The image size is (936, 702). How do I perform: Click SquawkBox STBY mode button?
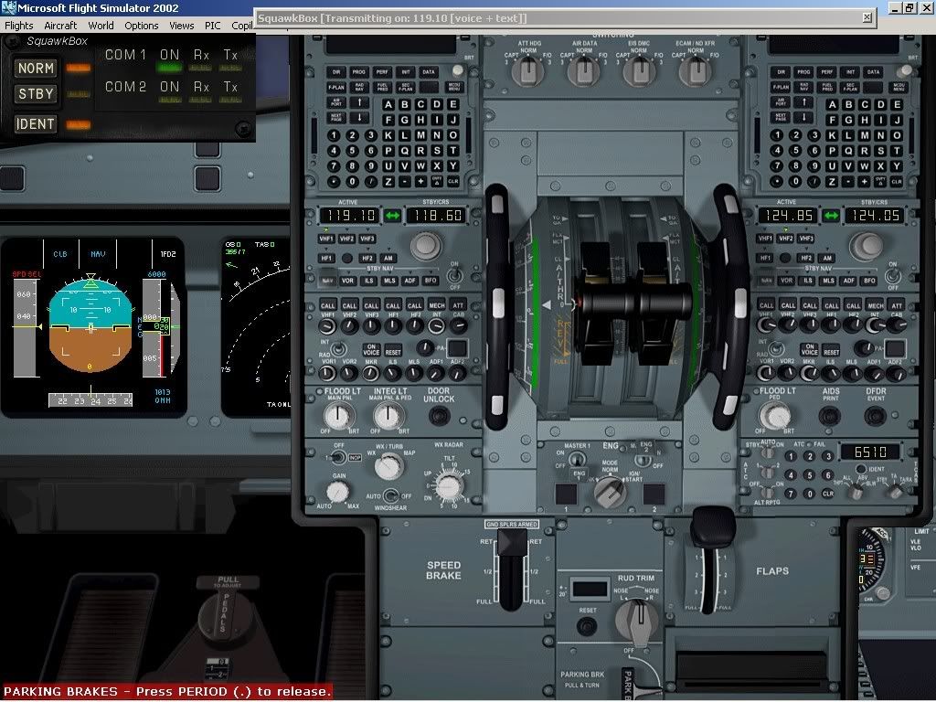(x=36, y=94)
